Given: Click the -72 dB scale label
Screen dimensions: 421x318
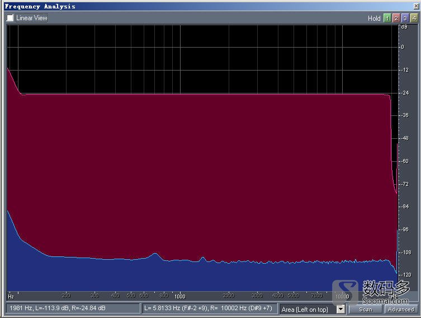Looking at the screenshot, I should coord(405,184).
